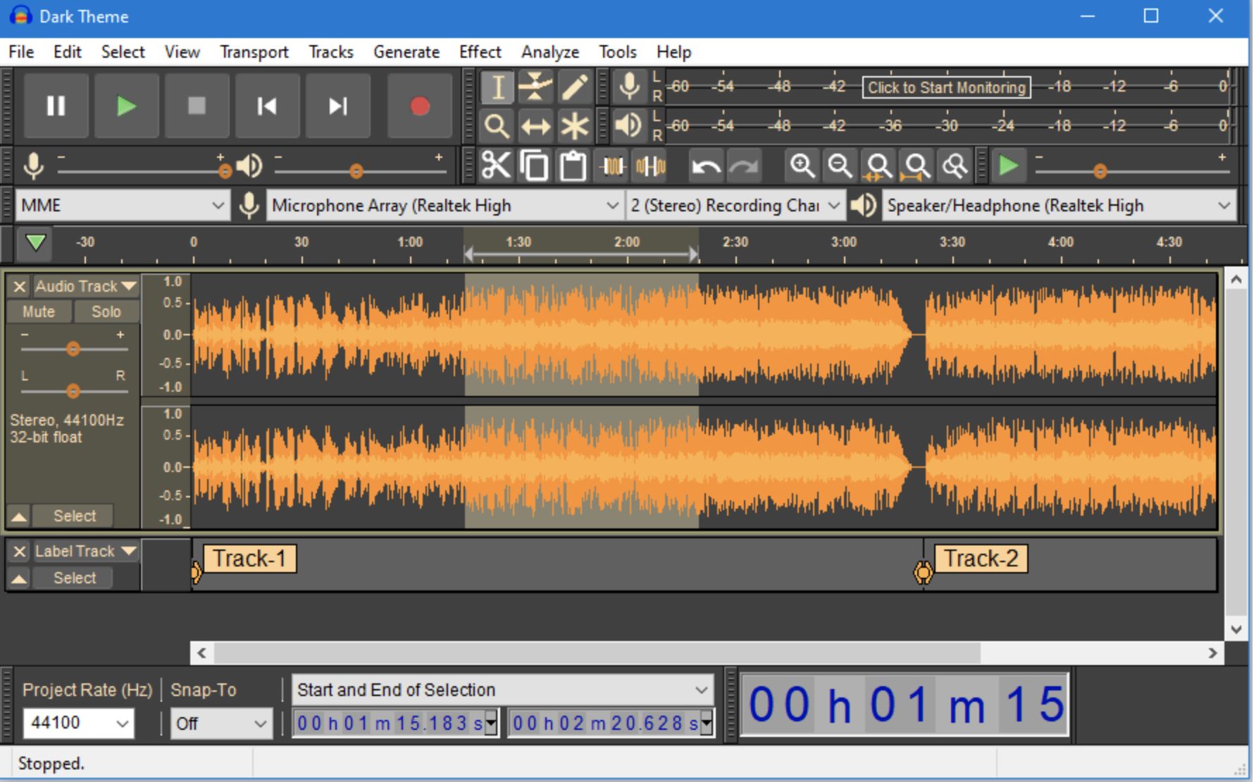The width and height of the screenshot is (1254, 782).
Task: Click the Trim audio outside selection icon
Action: tap(612, 166)
